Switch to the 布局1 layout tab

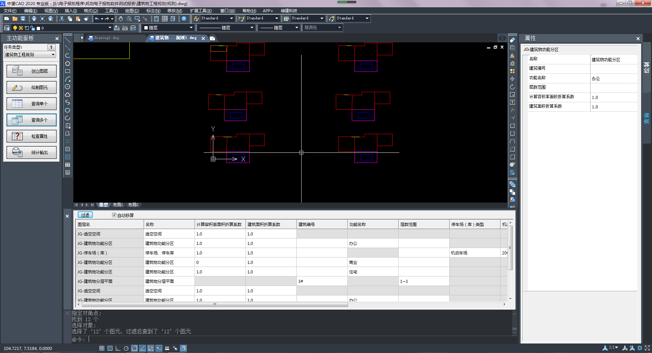(118, 205)
